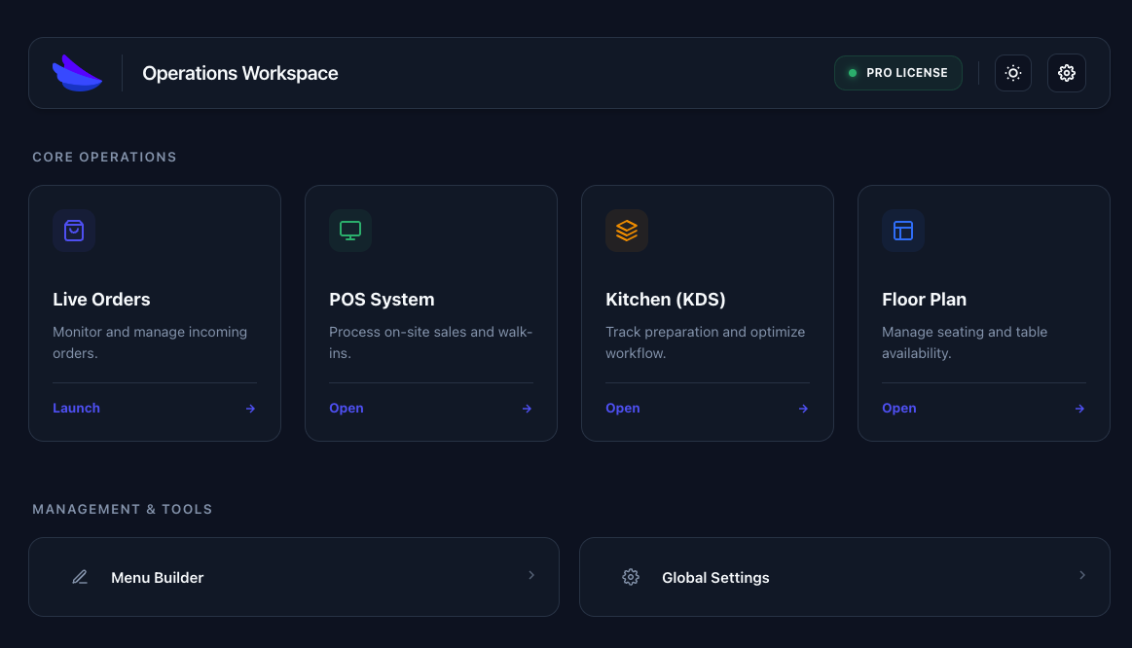
Task: Expand Global Settings using its chevron
Action: (1082, 576)
